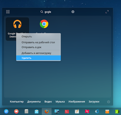Click the power button icon in launcher
This screenshot has width=121, height=115.
(109, 102)
